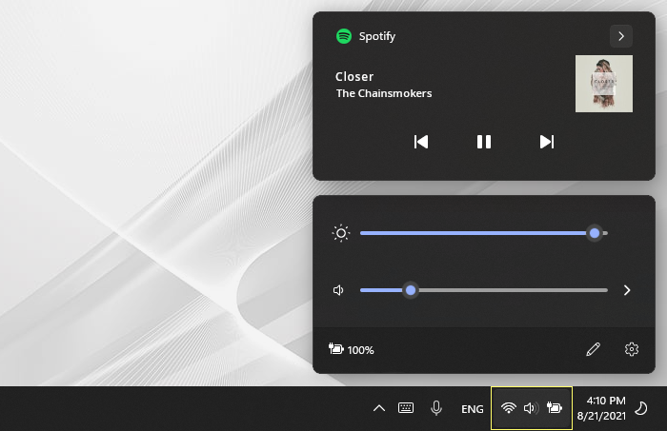Click the taskbar volume speaker icon

(531, 408)
